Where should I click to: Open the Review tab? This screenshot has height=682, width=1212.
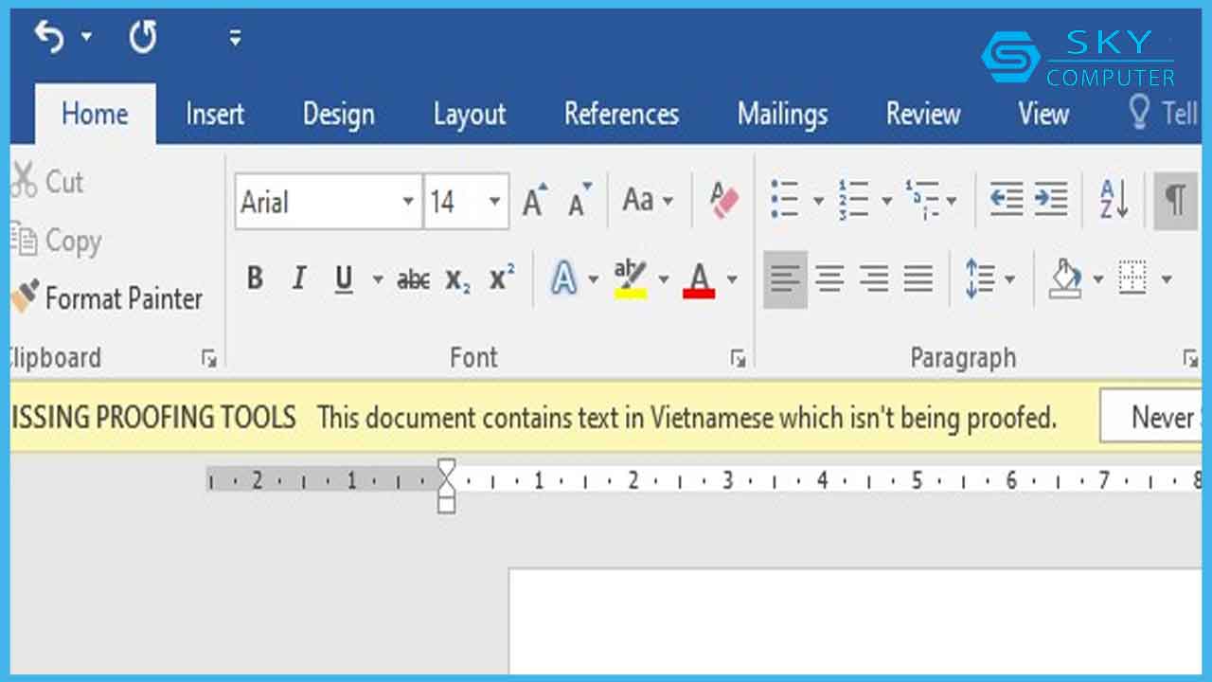[923, 115]
